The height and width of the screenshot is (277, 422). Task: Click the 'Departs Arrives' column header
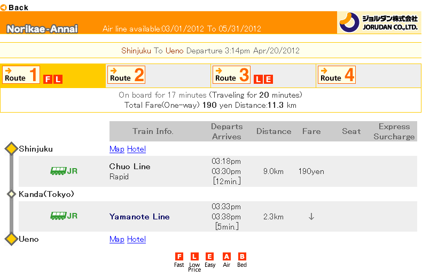[226, 131]
